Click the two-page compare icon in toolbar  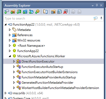coord(45,12)
